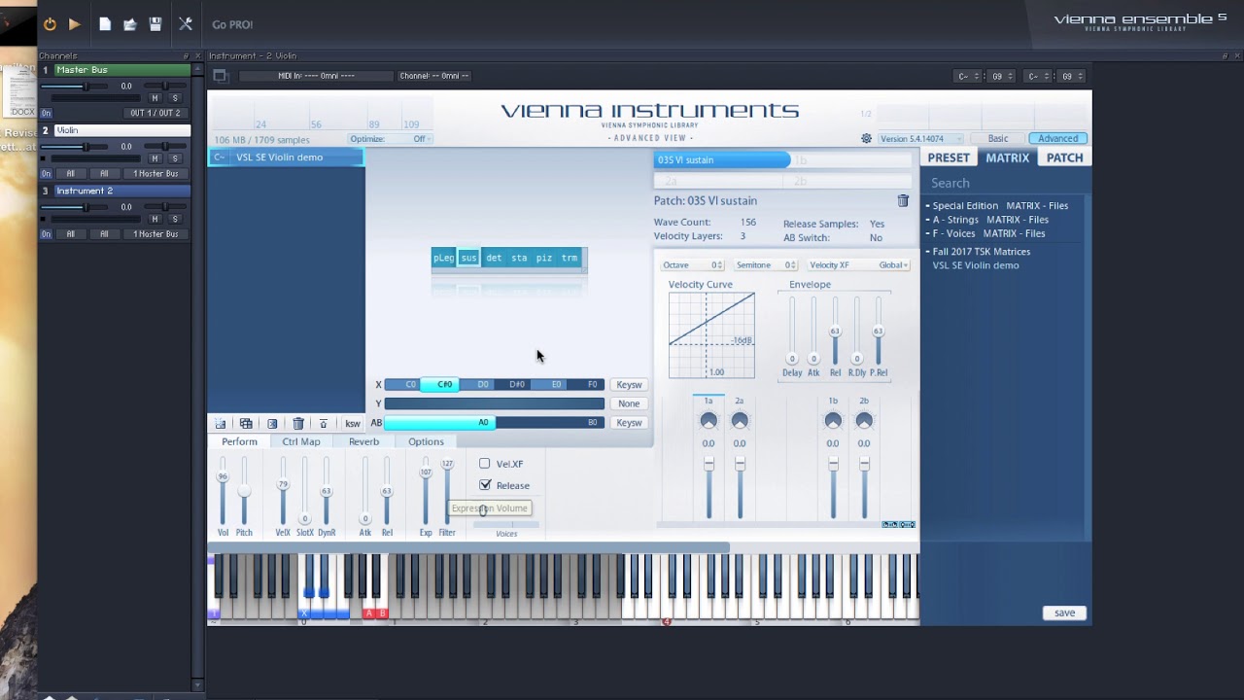
Task: Click the AB Keysw button
Action: click(x=629, y=423)
